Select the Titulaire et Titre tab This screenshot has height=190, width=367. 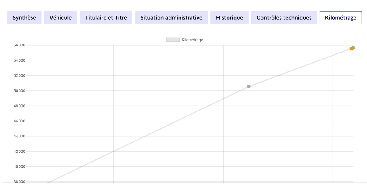(x=106, y=18)
